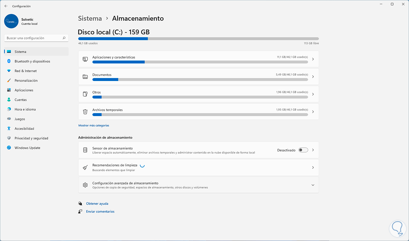
Task: Click the Disco local (C:) usage bar
Action: click(x=198, y=39)
